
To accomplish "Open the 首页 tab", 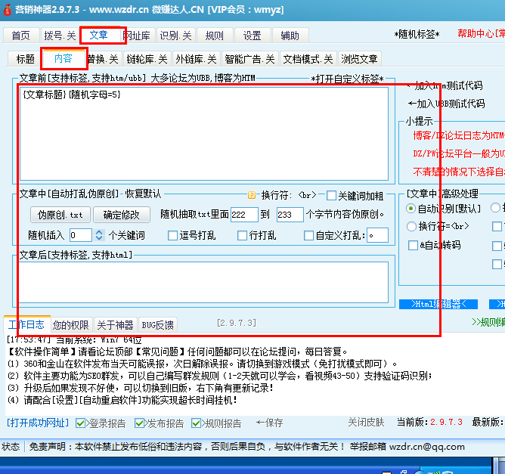I will pos(21,36).
